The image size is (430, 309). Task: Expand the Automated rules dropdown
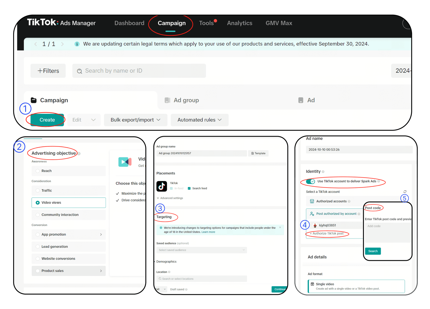point(199,120)
